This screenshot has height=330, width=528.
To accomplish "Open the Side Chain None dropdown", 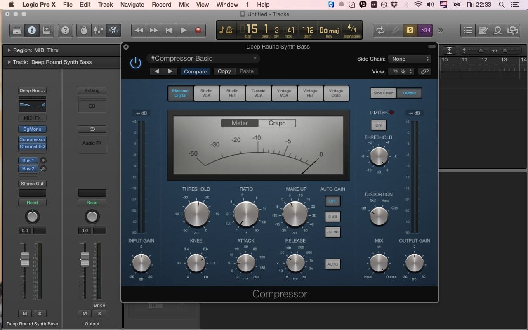I will [409, 59].
